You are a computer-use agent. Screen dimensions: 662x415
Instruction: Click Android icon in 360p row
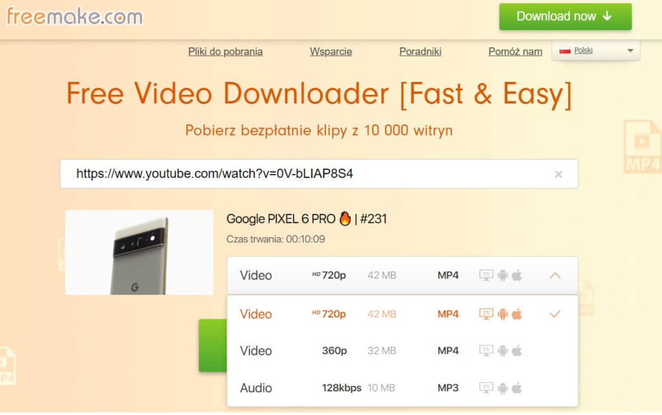point(502,351)
